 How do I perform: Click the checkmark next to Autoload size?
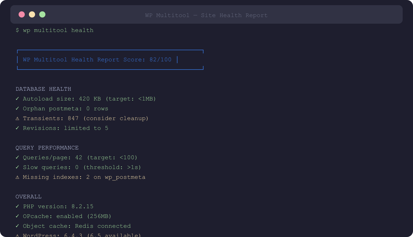pos(17,99)
